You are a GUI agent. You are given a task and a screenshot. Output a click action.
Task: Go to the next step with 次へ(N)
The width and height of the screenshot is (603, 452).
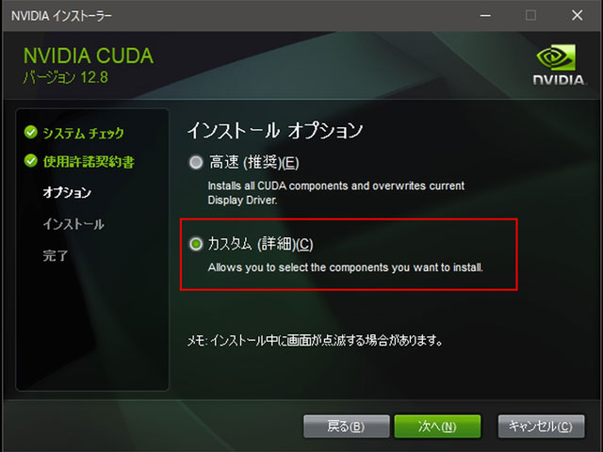click(437, 427)
